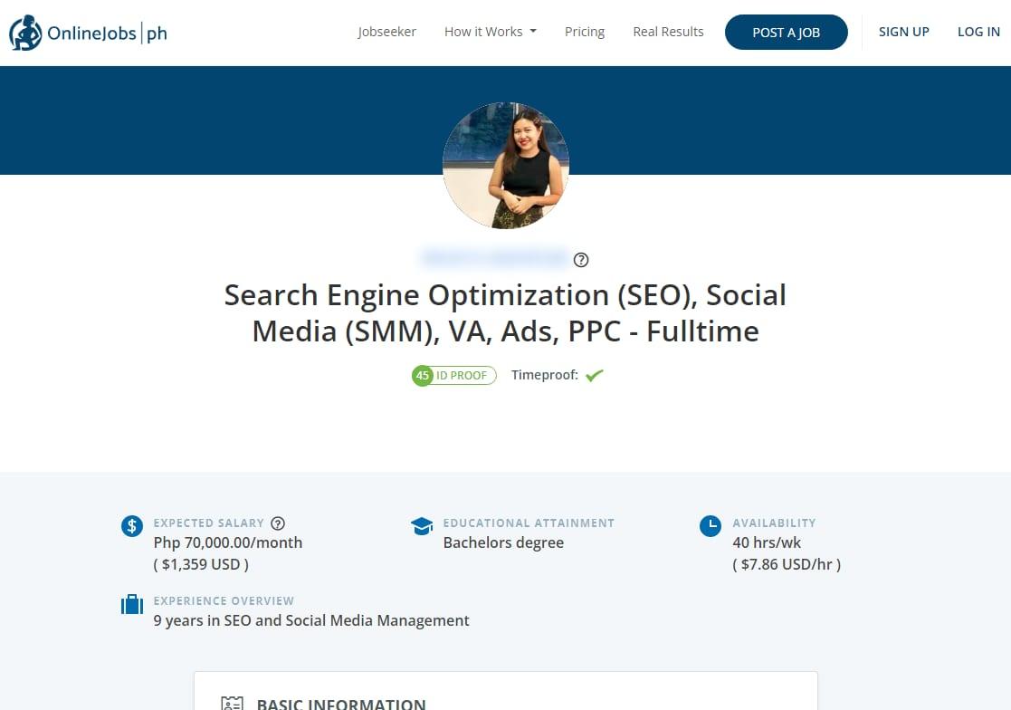Select the 45 ID Proof circle indicator

pyautogui.click(x=422, y=375)
